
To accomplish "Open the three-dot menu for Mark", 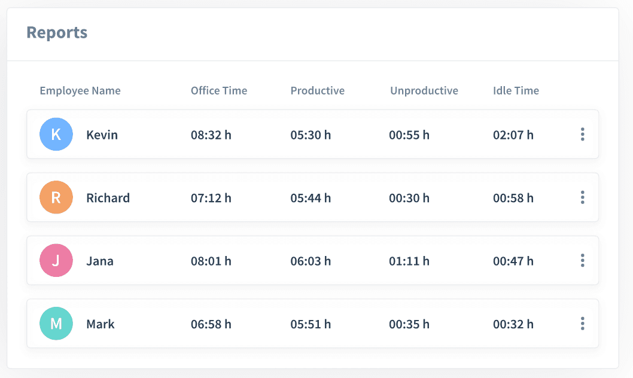I will [582, 324].
